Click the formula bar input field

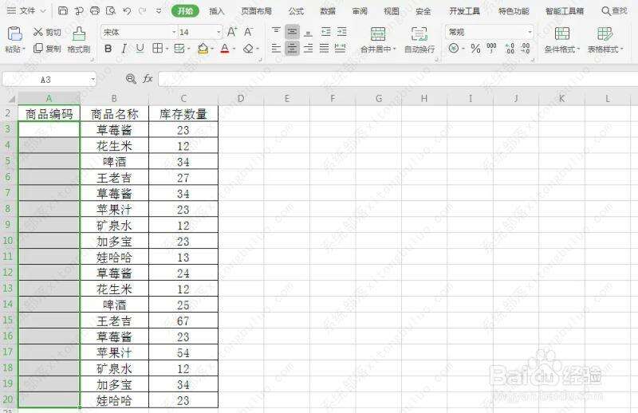pos(397,80)
